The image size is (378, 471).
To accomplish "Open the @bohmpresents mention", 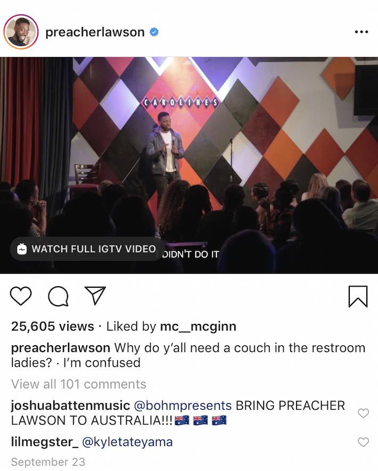I will coord(183,405).
